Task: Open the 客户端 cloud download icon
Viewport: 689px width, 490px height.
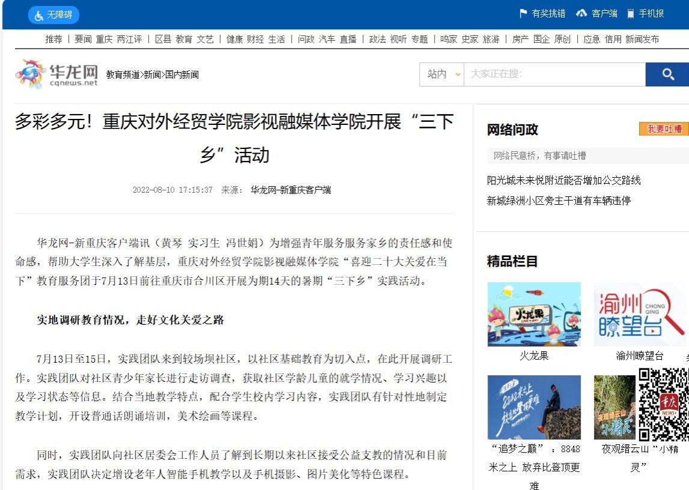Action: [581, 14]
